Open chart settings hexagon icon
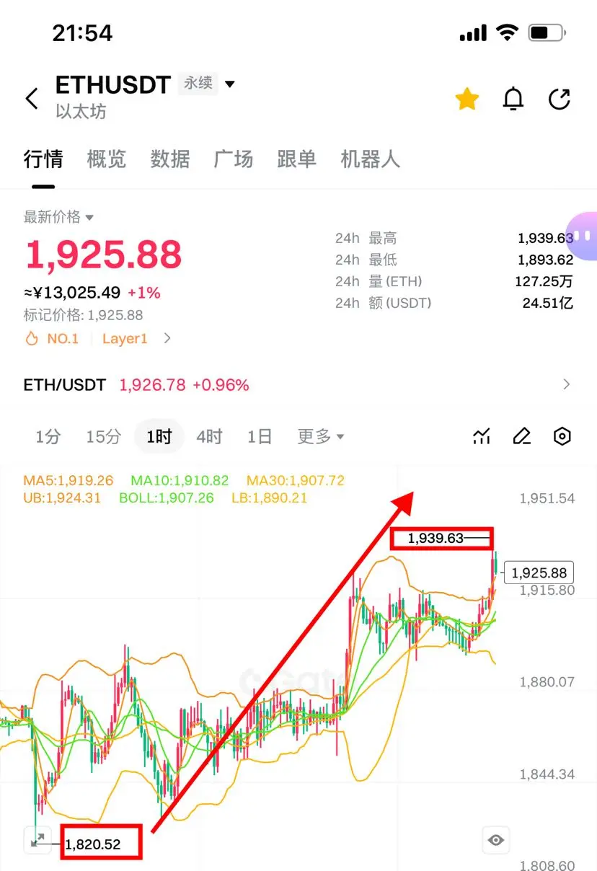Viewport: 597px width, 871px height. [x=562, y=436]
